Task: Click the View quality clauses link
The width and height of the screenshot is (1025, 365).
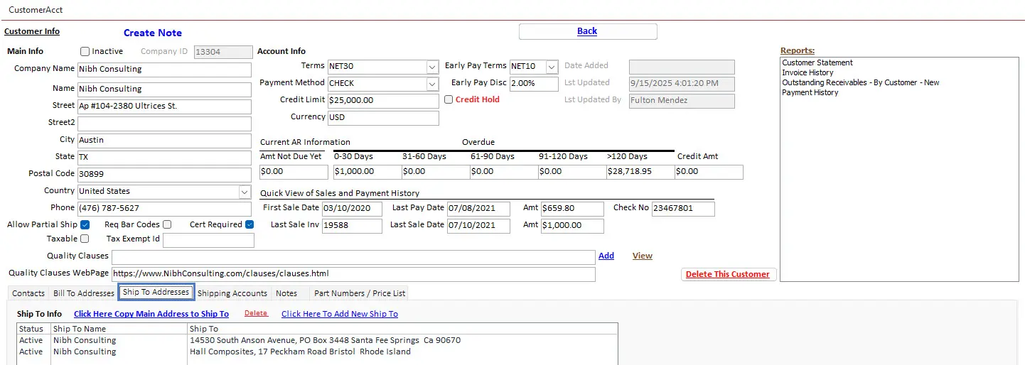Action: 643,256
